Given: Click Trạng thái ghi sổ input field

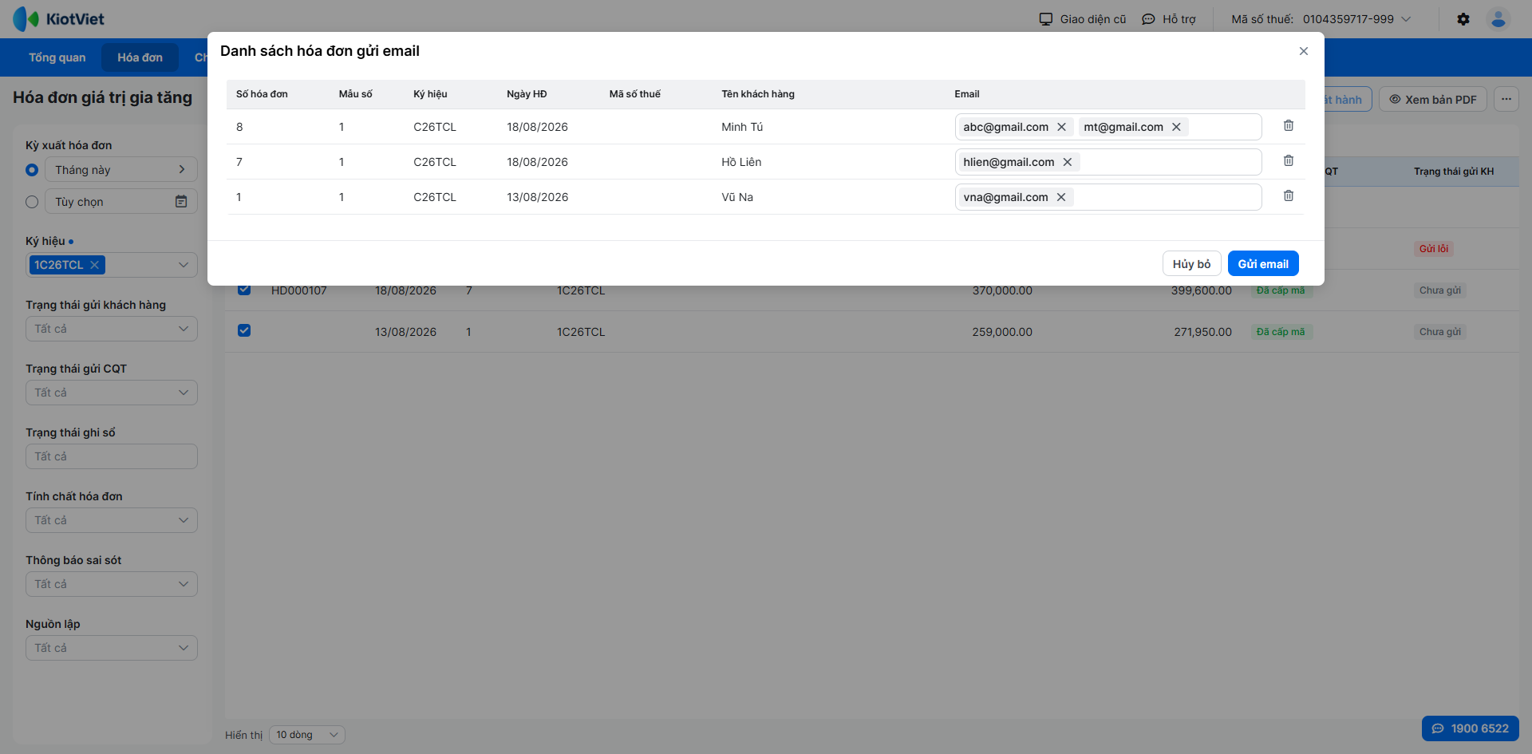Looking at the screenshot, I should coord(112,456).
